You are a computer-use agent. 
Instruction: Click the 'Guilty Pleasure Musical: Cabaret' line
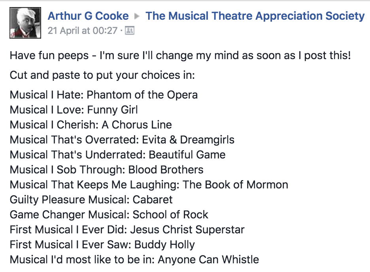tap(91, 200)
